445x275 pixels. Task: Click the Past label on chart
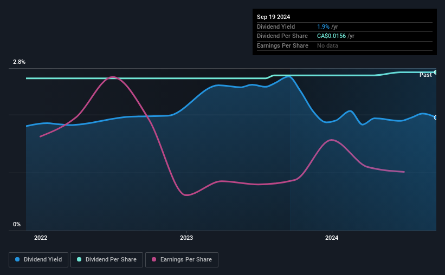tap(425, 75)
